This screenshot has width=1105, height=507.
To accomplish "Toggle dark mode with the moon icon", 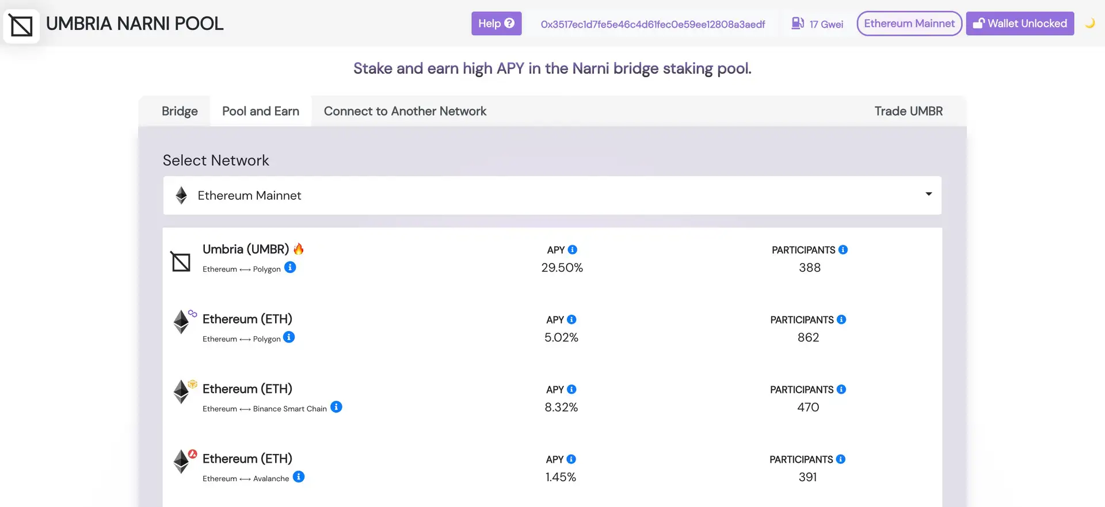I will (x=1089, y=24).
